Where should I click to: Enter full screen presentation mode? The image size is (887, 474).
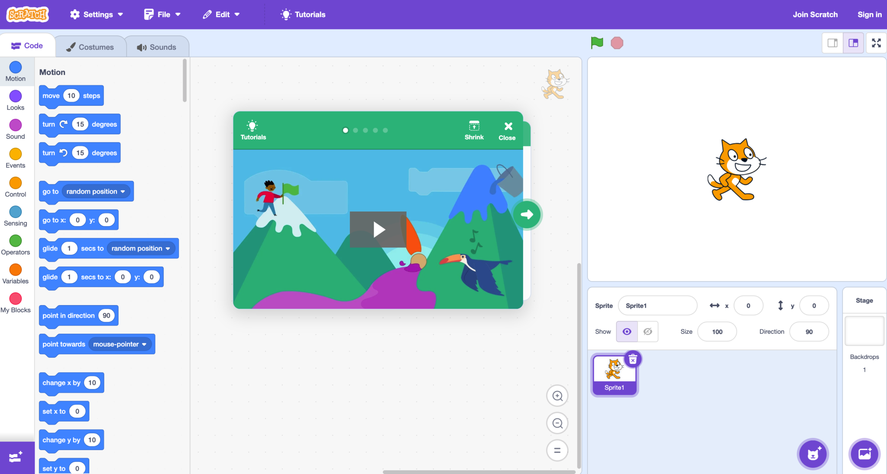tap(876, 42)
